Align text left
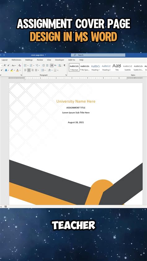Viewport: 147px width, 261px height. coord(25,70)
